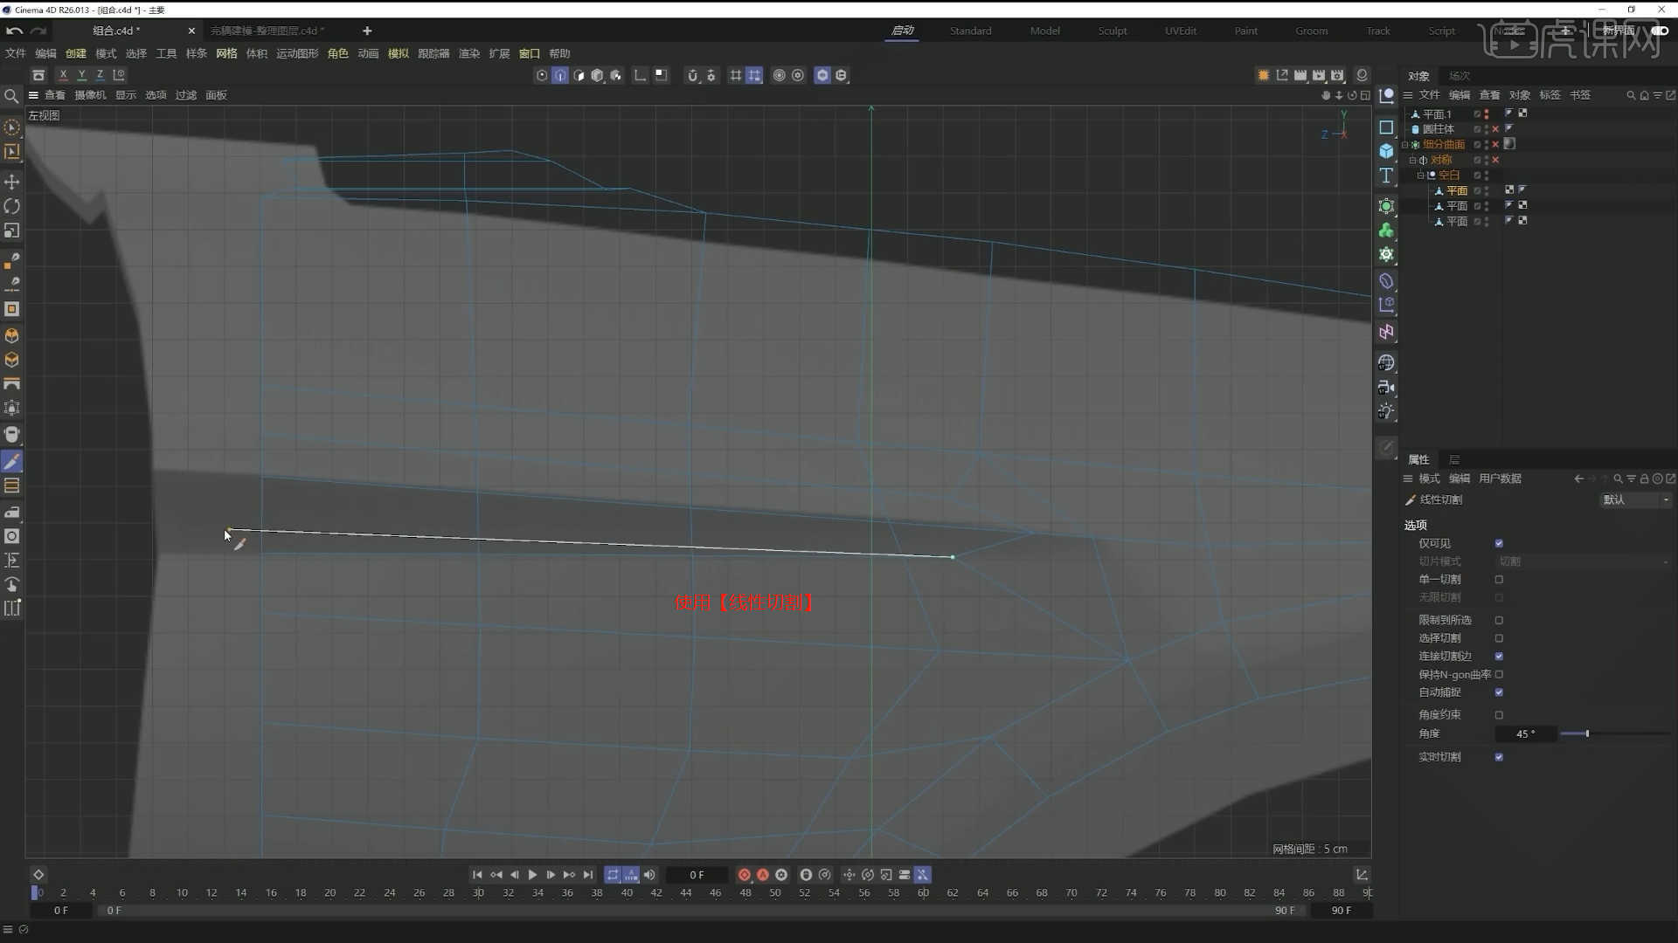The width and height of the screenshot is (1678, 943).
Task: Switch to Points mode icon
Action: (x=542, y=76)
